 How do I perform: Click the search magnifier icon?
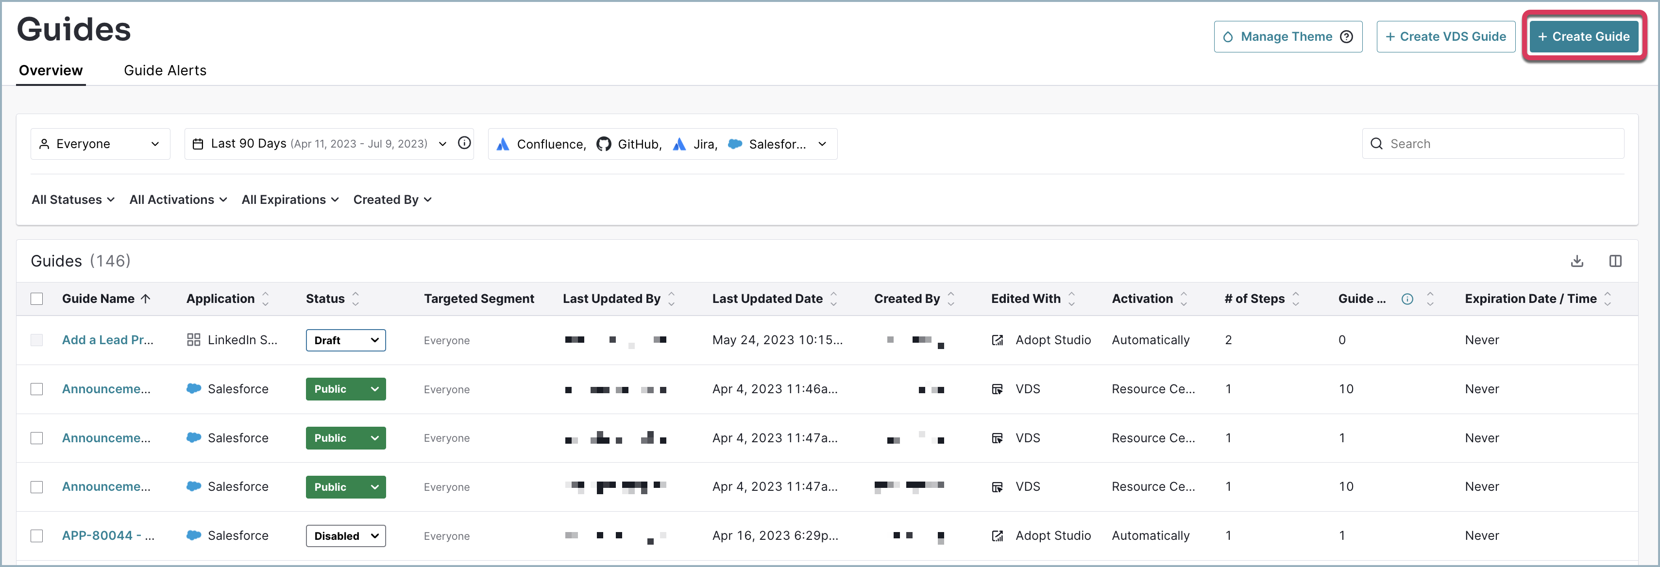[x=1376, y=144]
